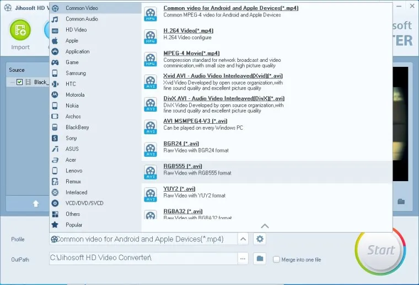
Task: Click the Nokia phone icon
Action: [x=55, y=105]
